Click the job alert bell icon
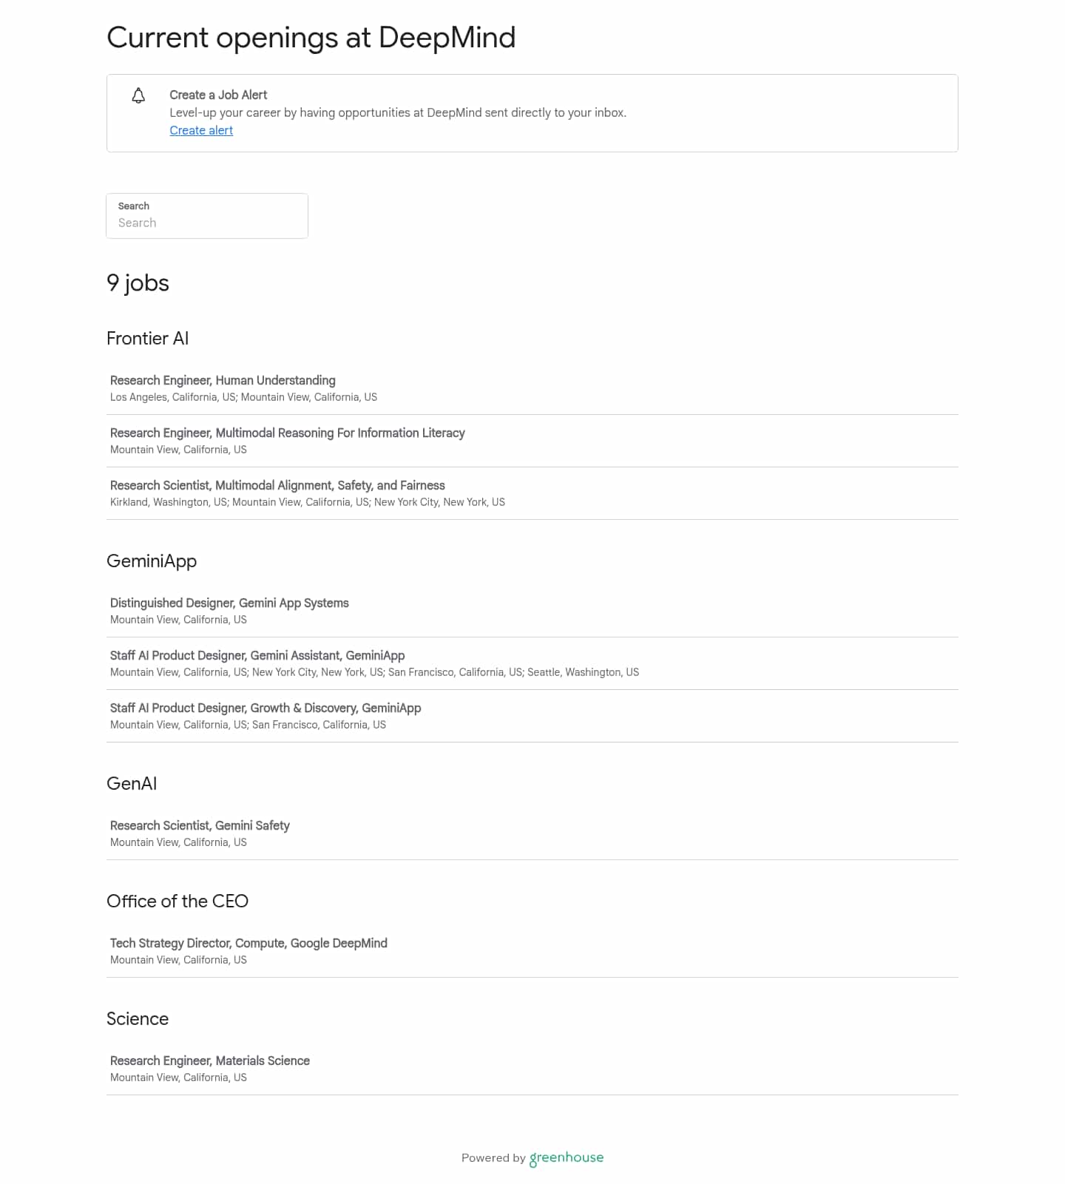Screen dimensions: 1065x1184 point(138,95)
